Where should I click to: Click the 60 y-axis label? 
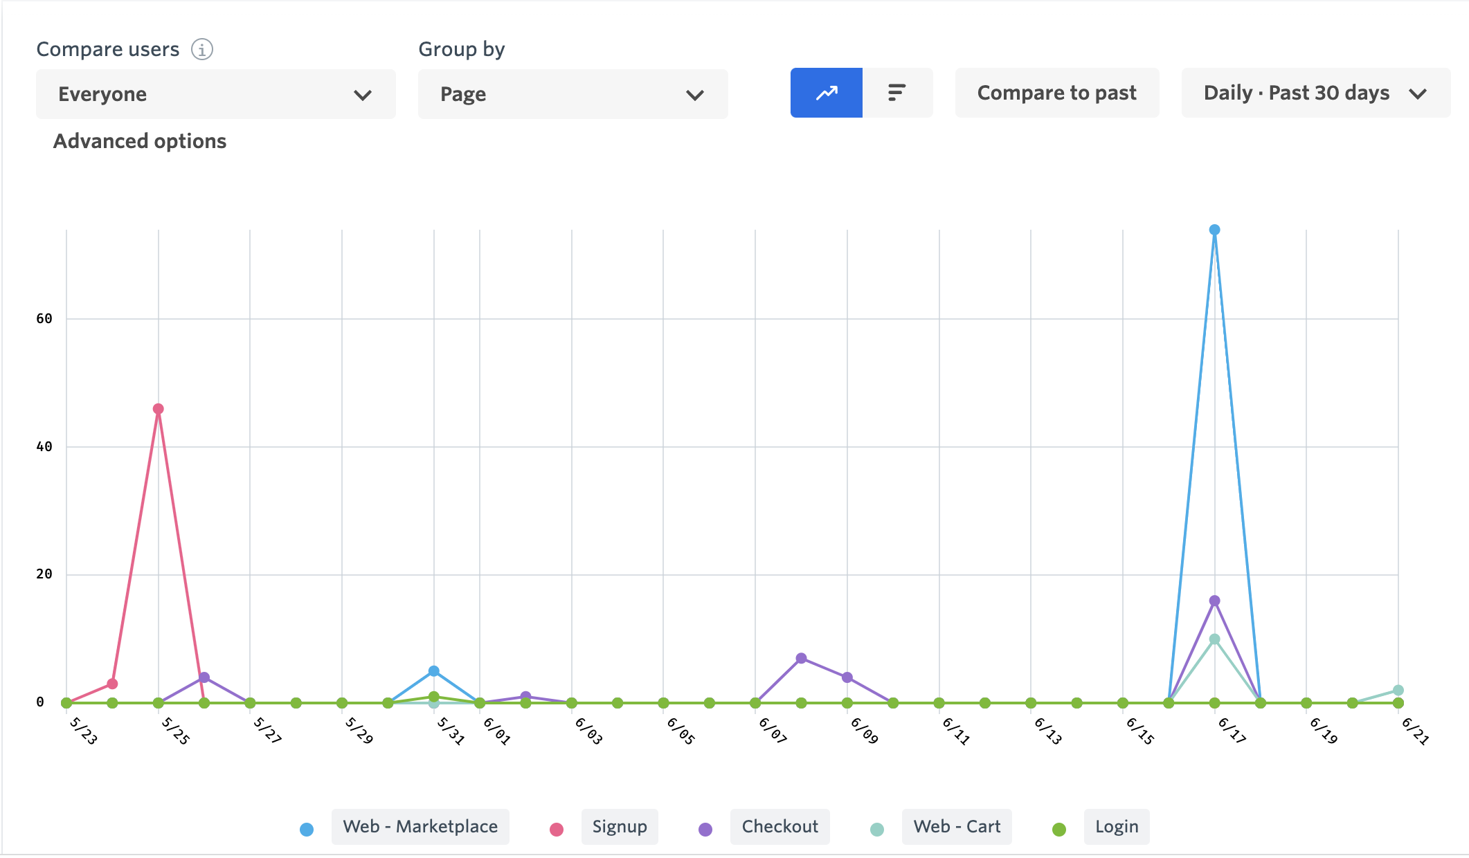[x=44, y=319]
